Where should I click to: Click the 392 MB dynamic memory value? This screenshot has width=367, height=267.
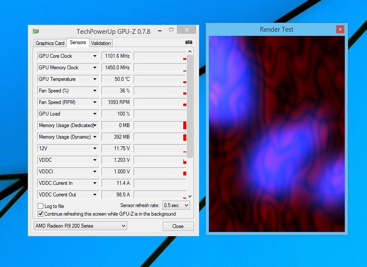pyautogui.click(x=116, y=137)
